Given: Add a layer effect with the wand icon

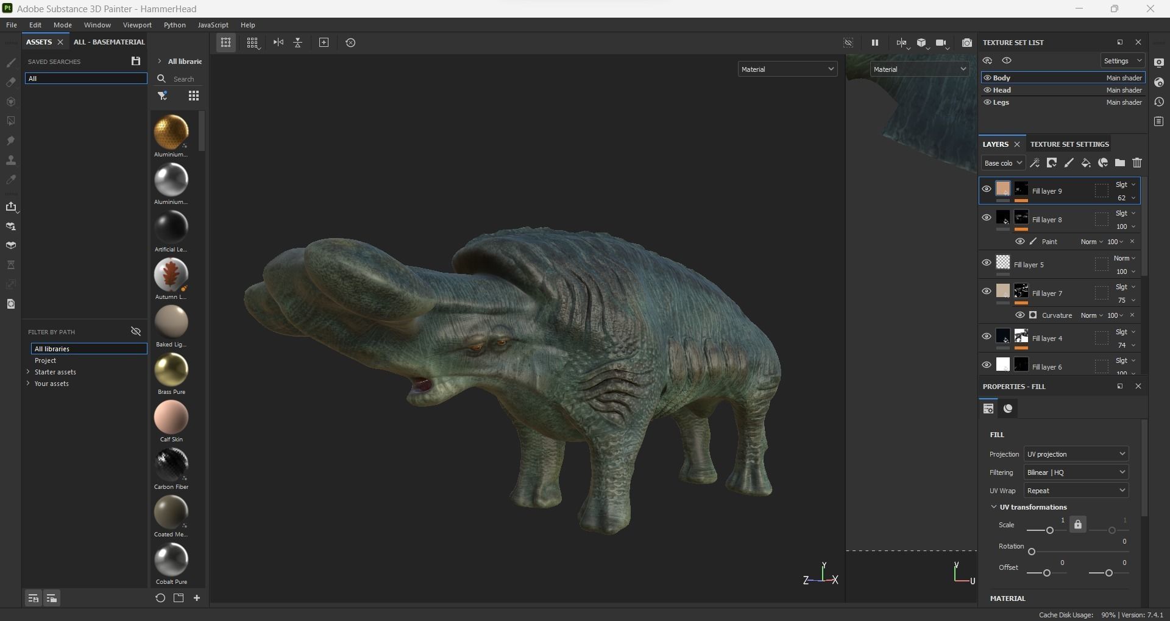Looking at the screenshot, I should [x=1035, y=163].
